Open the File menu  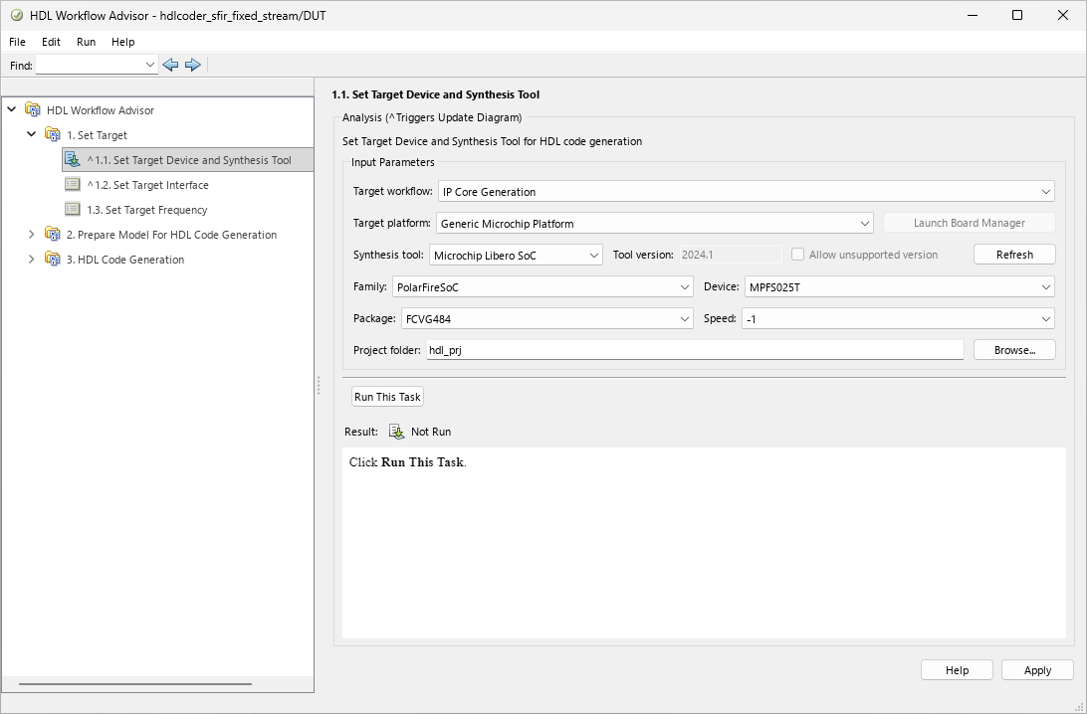[x=16, y=42]
